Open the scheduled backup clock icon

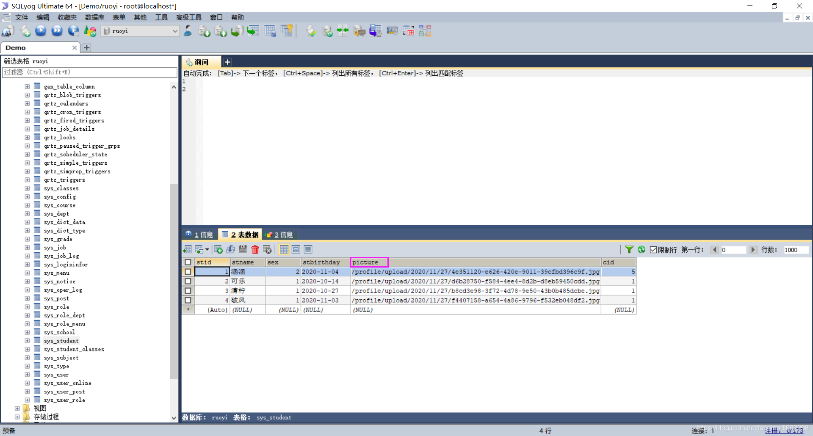[x=376, y=31]
